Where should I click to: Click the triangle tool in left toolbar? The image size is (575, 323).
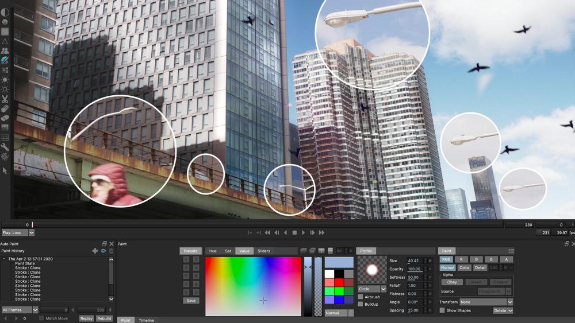5,41
